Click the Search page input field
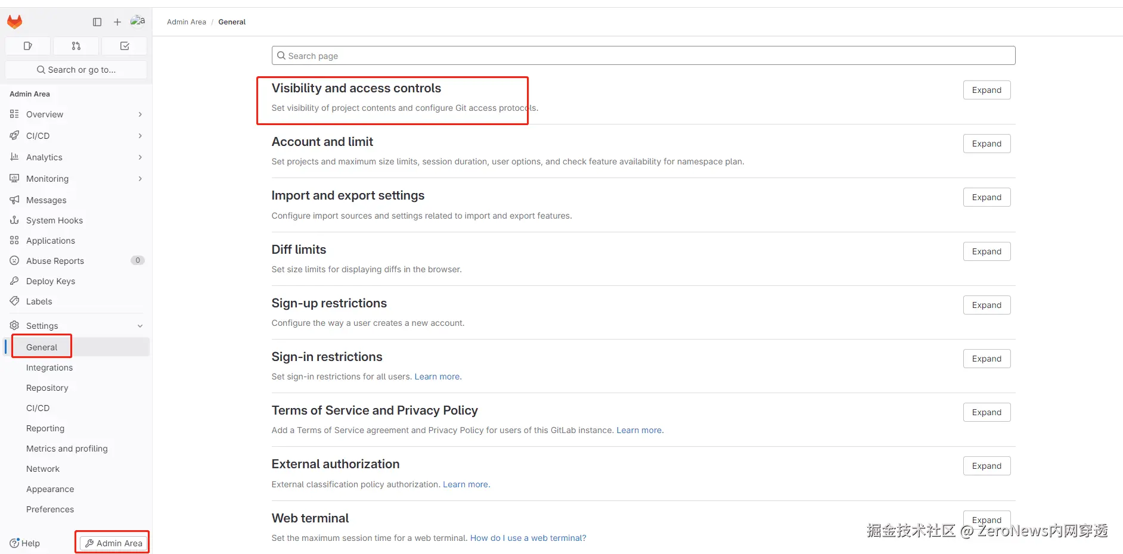The height and width of the screenshot is (554, 1123). pos(644,56)
